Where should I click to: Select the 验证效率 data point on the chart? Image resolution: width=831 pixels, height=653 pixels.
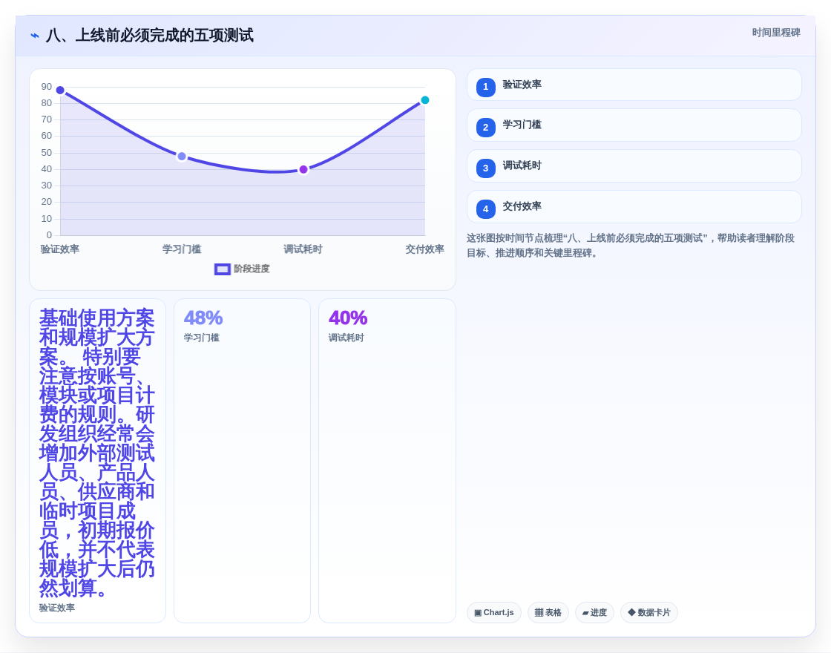click(60, 90)
